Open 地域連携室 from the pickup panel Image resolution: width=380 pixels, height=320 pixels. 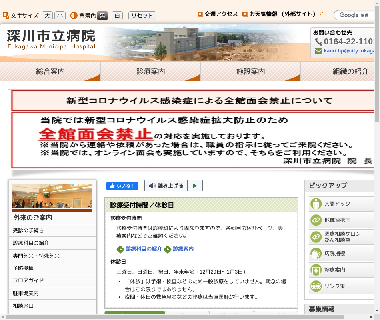point(316,220)
